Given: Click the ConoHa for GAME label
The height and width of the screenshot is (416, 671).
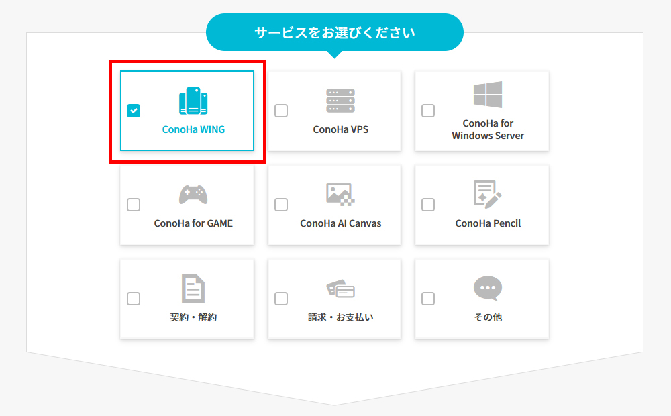Looking at the screenshot, I should pyautogui.click(x=193, y=223).
